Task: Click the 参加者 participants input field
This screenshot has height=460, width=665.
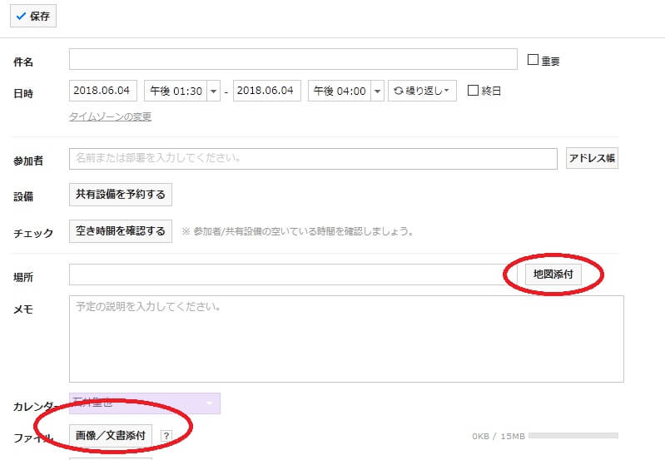Action: point(313,158)
